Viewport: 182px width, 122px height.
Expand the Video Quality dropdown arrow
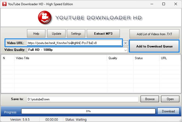click(125, 50)
